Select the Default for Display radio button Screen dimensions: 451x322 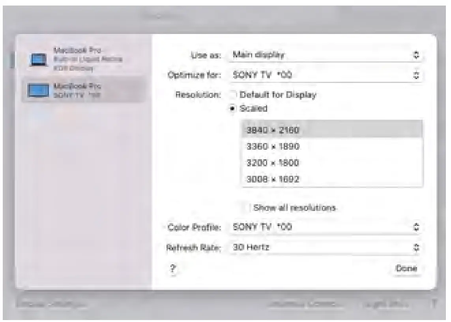click(233, 94)
